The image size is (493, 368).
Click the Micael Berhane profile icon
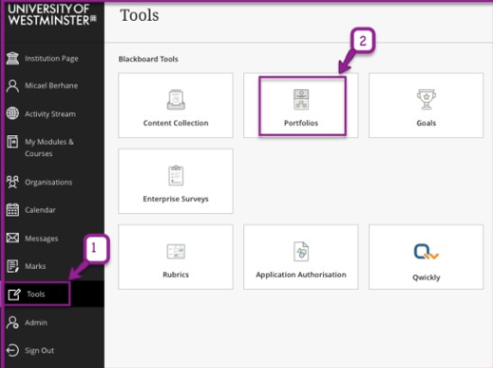pos(12,86)
